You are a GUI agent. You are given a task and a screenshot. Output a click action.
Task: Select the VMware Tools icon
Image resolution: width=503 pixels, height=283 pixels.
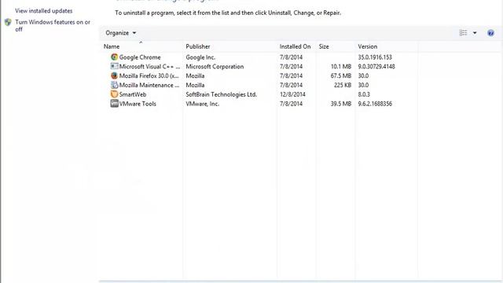[x=114, y=104]
